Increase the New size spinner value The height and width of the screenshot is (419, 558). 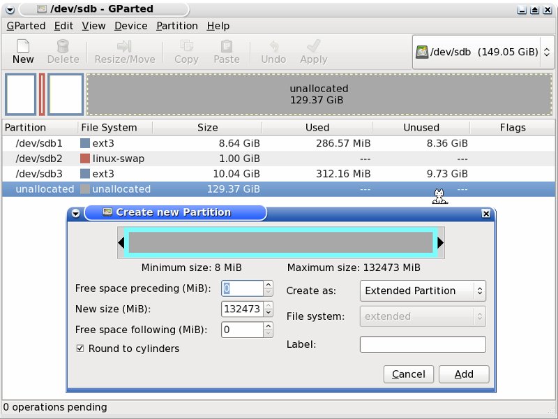(x=269, y=305)
